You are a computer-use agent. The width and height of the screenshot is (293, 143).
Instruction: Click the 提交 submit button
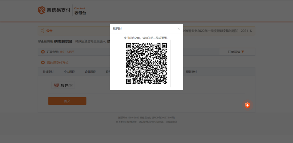click(x=67, y=101)
